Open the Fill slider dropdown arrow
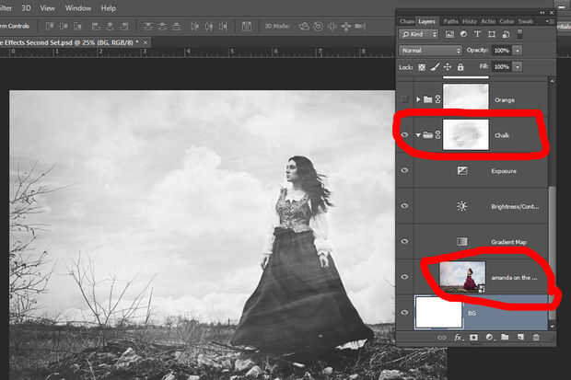The image size is (571, 380). coord(518,66)
